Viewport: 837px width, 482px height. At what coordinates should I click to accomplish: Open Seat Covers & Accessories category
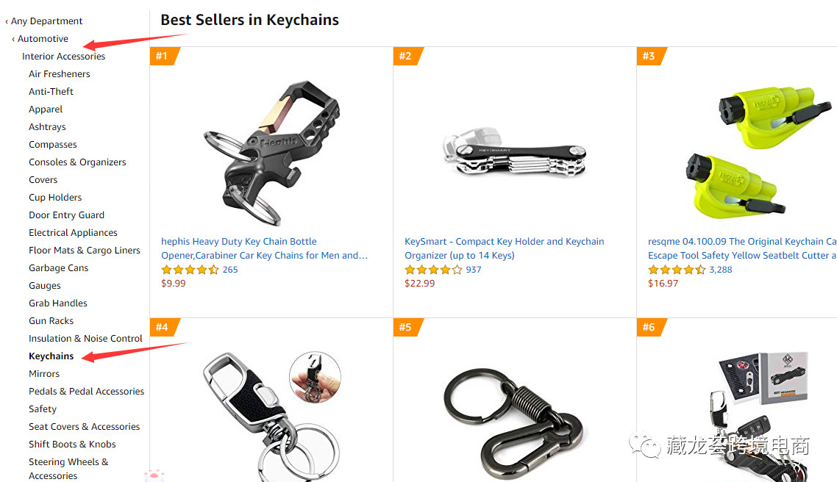point(84,427)
